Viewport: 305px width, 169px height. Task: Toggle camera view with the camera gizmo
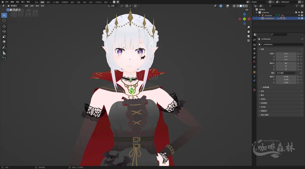pyautogui.click(x=248, y=36)
